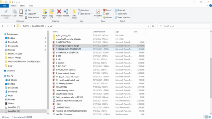Switch to the Home tab
This screenshot has height=119, width=212.
coord(13,6)
